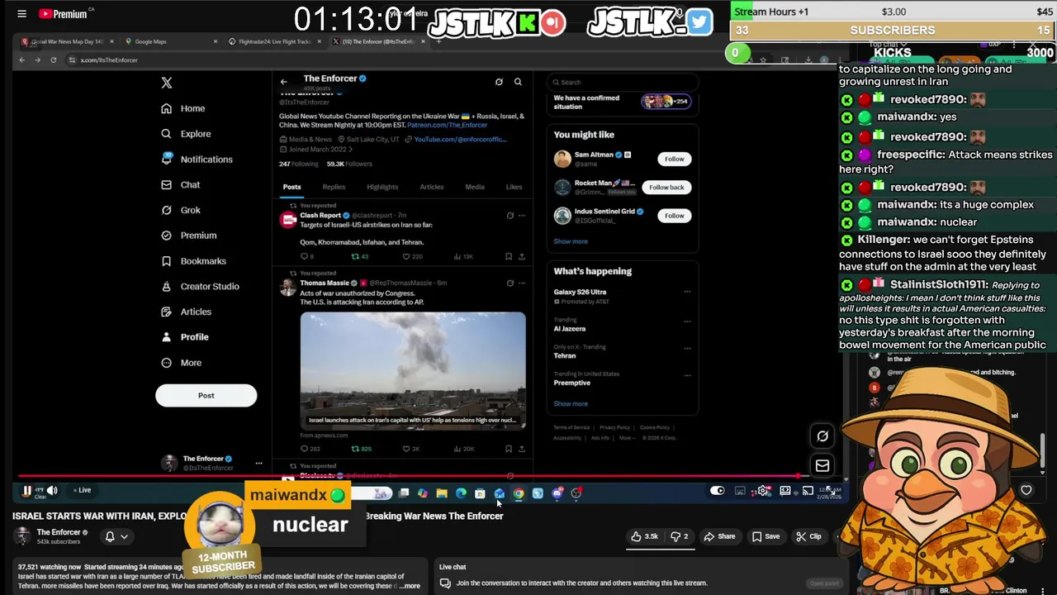Switch to the profile Articles tab
The width and height of the screenshot is (1057, 595).
[x=431, y=187]
